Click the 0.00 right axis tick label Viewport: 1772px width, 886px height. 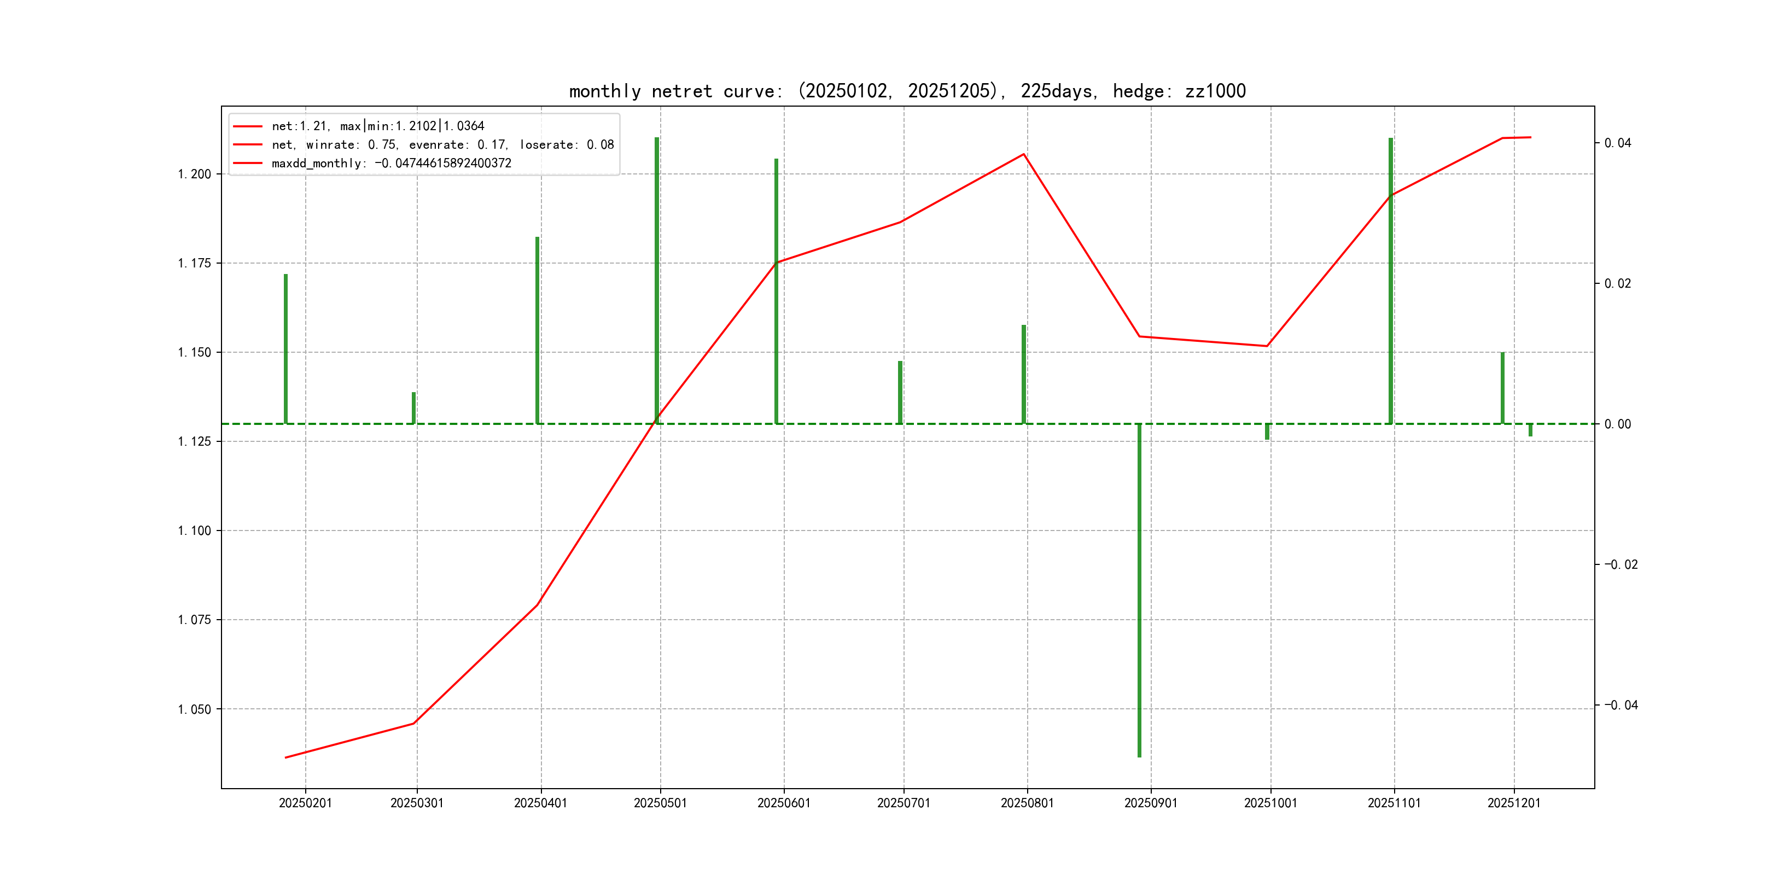coord(1617,424)
